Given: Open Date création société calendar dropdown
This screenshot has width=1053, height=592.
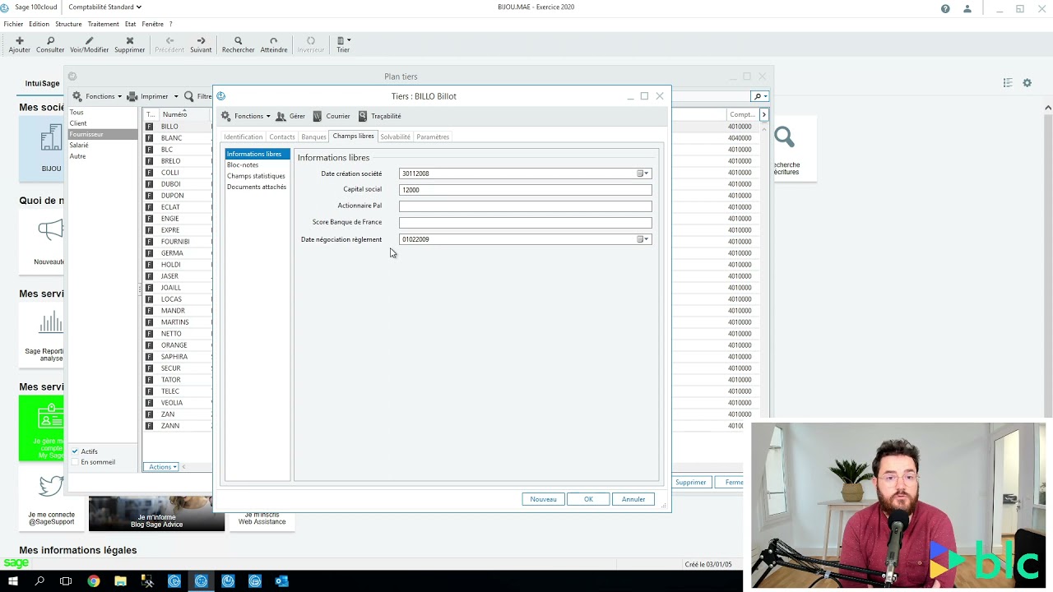Looking at the screenshot, I should 642,173.
